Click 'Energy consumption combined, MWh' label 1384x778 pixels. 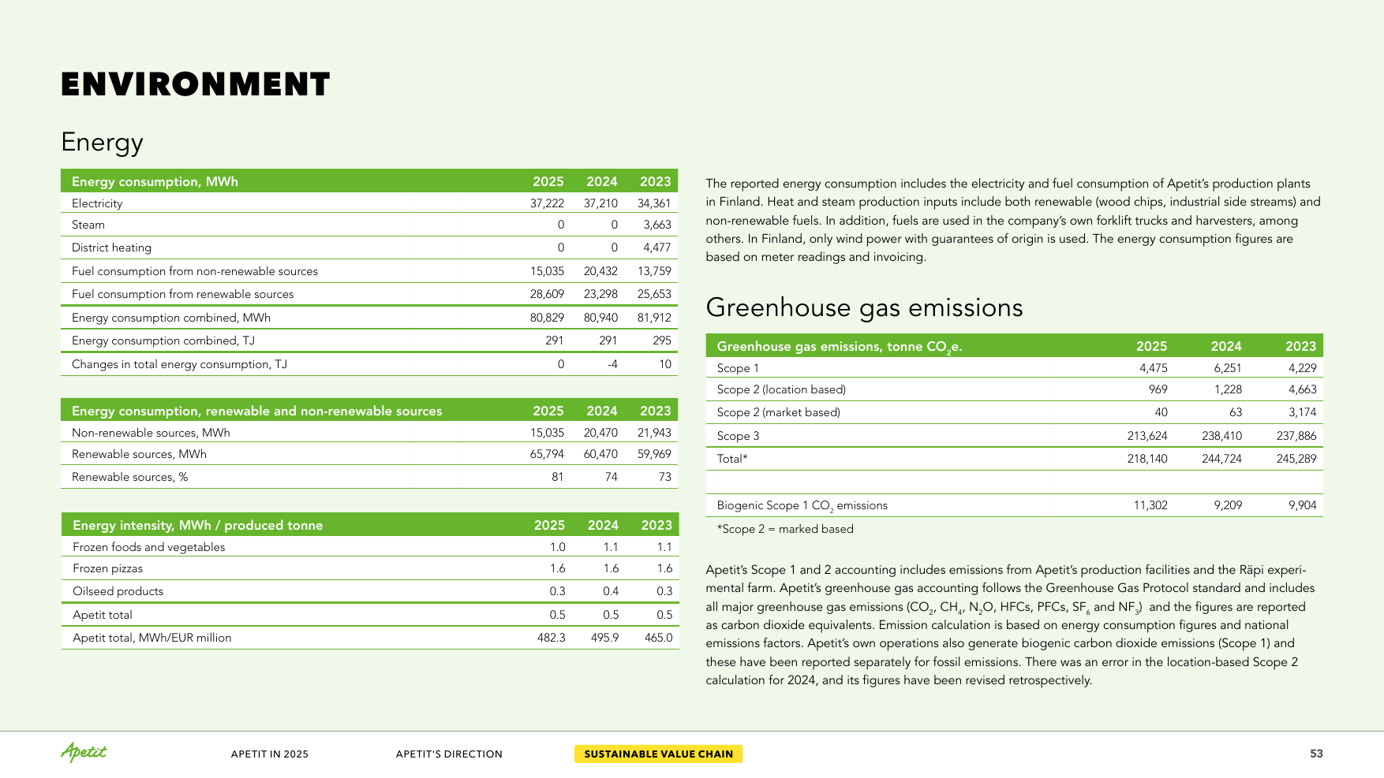[171, 318]
